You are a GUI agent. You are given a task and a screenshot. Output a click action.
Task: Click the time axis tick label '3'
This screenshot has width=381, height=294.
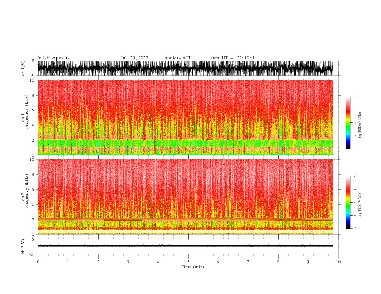coord(128,262)
